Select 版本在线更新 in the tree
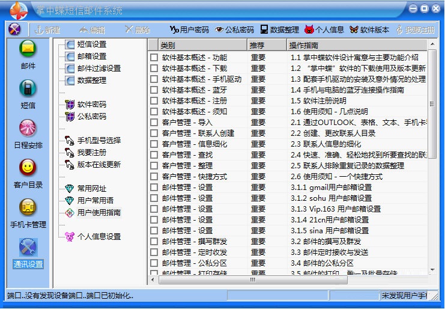The width and height of the screenshot is (445, 309). [93, 165]
